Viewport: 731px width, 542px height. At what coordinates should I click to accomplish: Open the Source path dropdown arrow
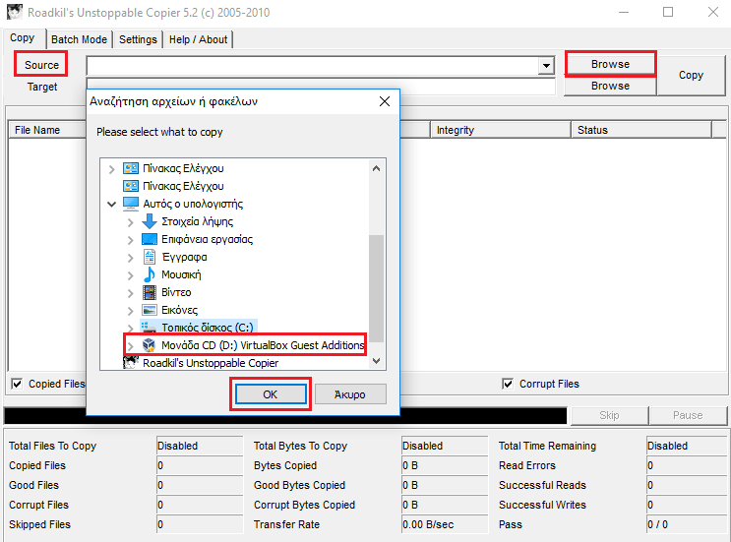click(x=545, y=66)
